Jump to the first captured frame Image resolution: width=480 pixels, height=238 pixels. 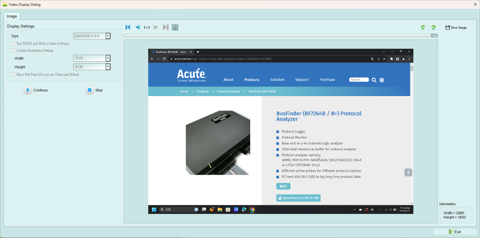tap(128, 27)
